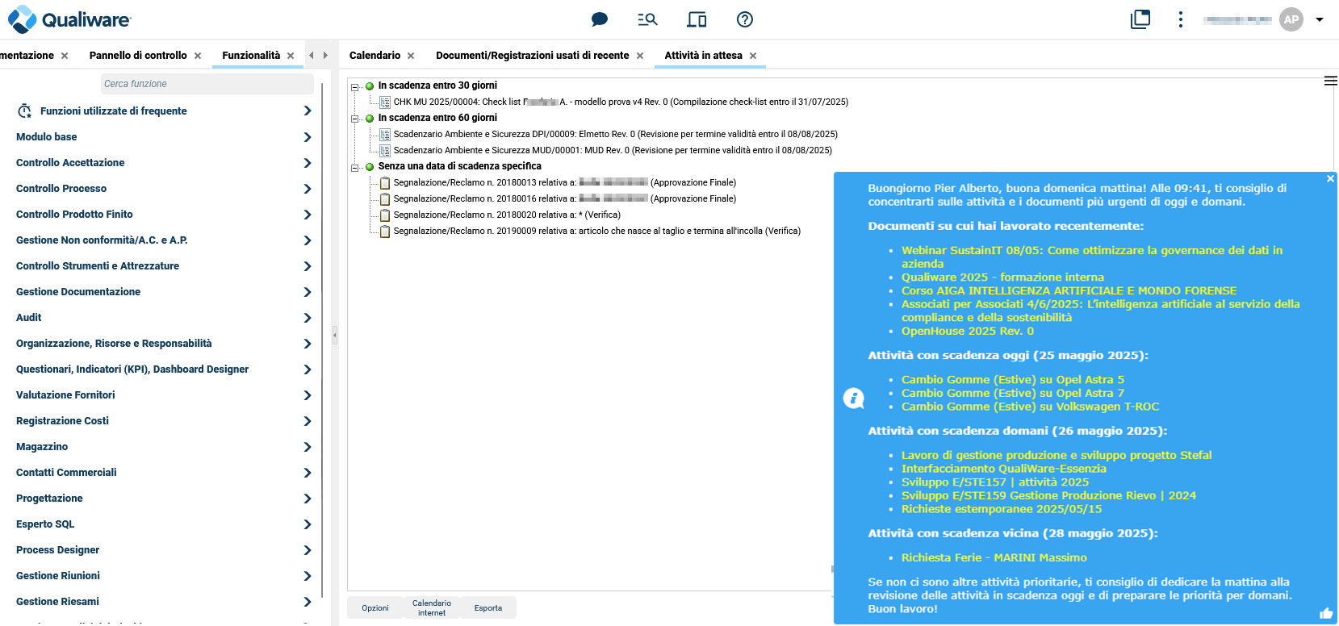Open Richiesta Ferie - MARINI Massimo link
The height and width of the screenshot is (626, 1339).
tap(994, 557)
